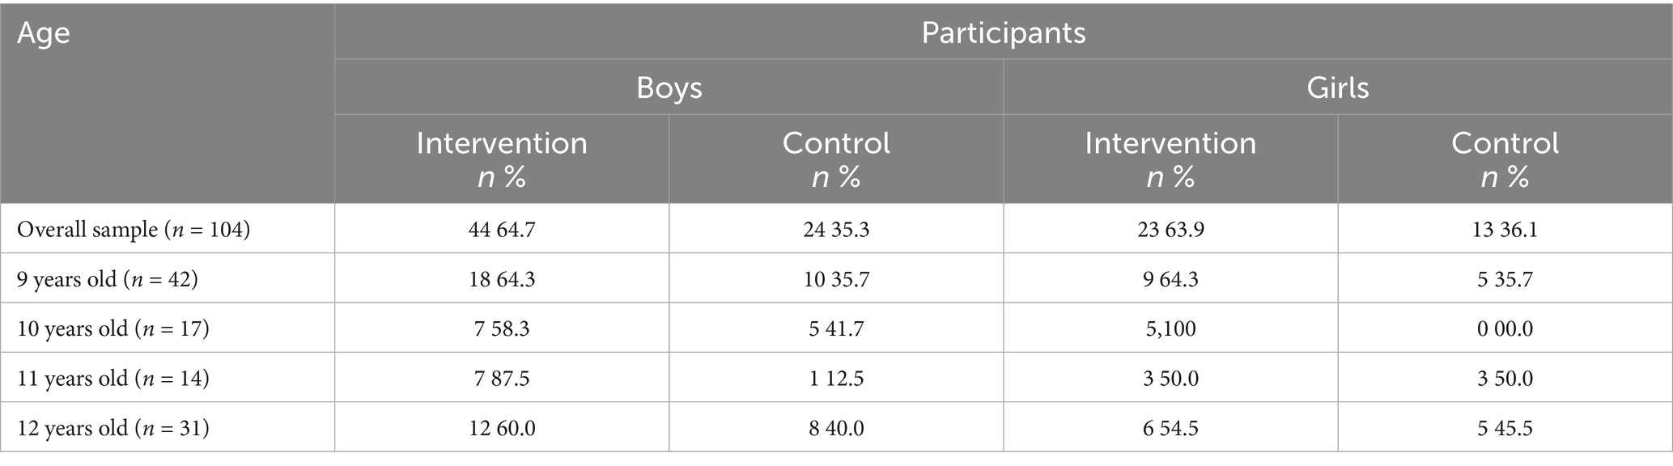This screenshot has height=466, width=1673.
Task: Select the cell containing 5,100
Action: (x=1170, y=328)
